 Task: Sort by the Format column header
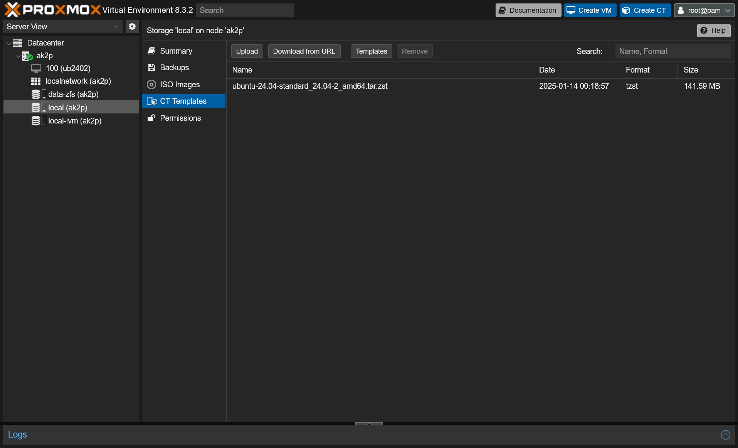click(x=649, y=70)
